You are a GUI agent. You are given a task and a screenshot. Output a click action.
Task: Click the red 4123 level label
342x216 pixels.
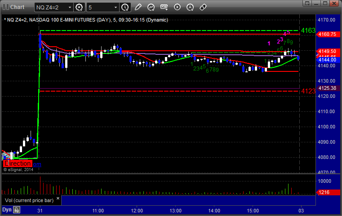(308, 91)
